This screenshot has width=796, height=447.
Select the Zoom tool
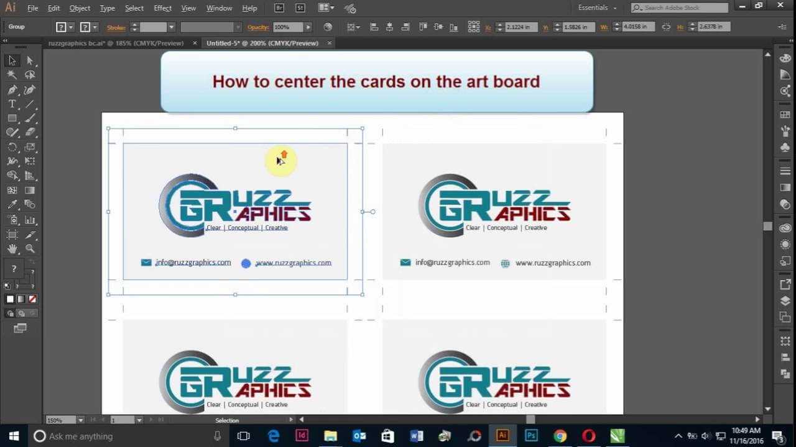30,248
